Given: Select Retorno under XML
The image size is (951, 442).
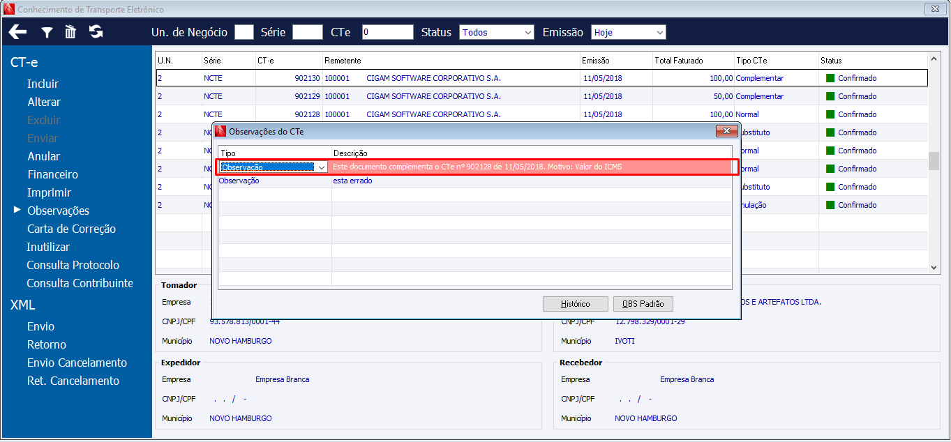Looking at the screenshot, I should coord(47,344).
